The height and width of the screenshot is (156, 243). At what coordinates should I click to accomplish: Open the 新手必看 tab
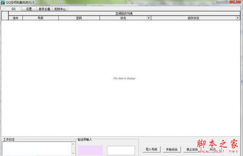(44, 9)
